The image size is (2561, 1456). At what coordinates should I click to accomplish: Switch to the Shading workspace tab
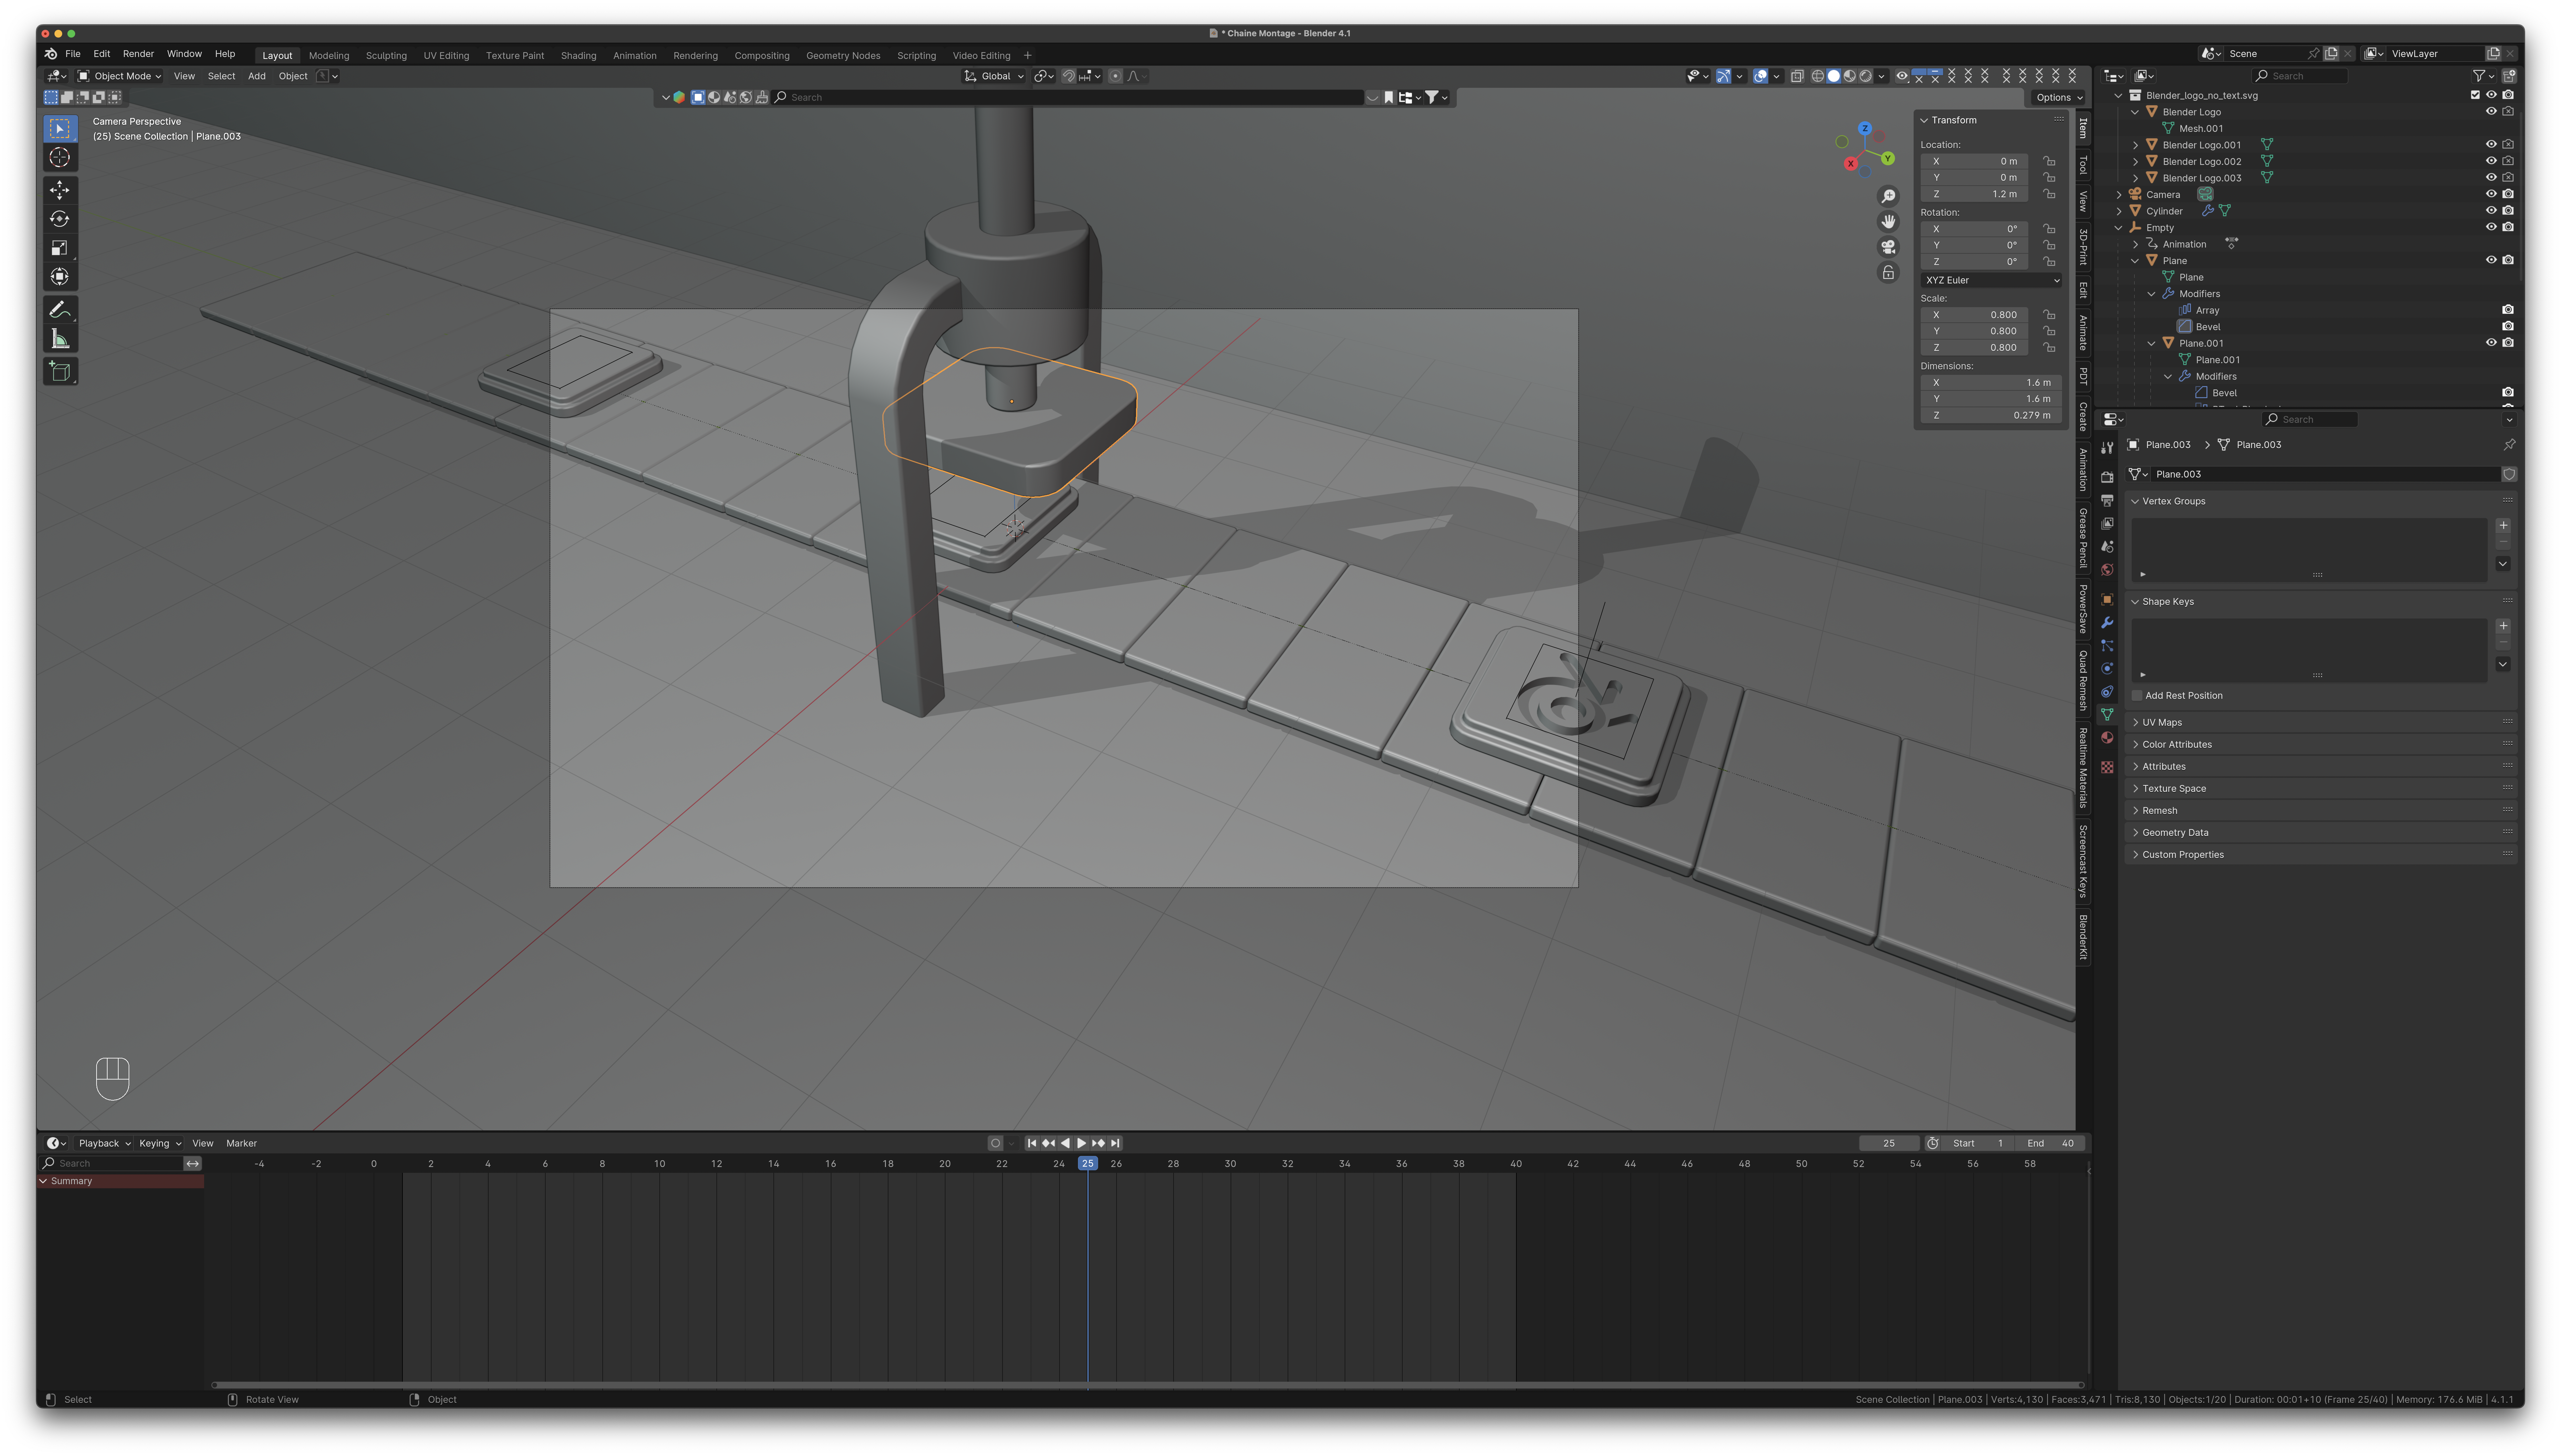pyautogui.click(x=578, y=56)
